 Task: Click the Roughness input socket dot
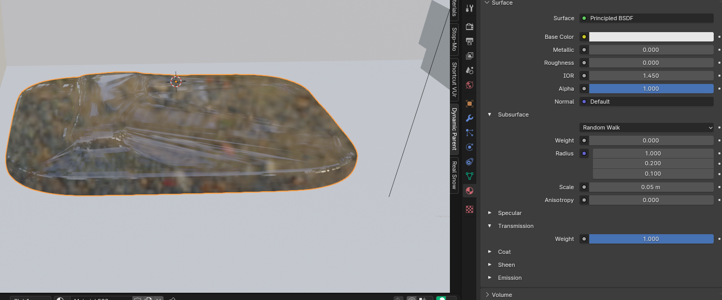(x=584, y=63)
